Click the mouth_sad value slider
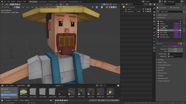Screen dimensions: 186x104 176,28
